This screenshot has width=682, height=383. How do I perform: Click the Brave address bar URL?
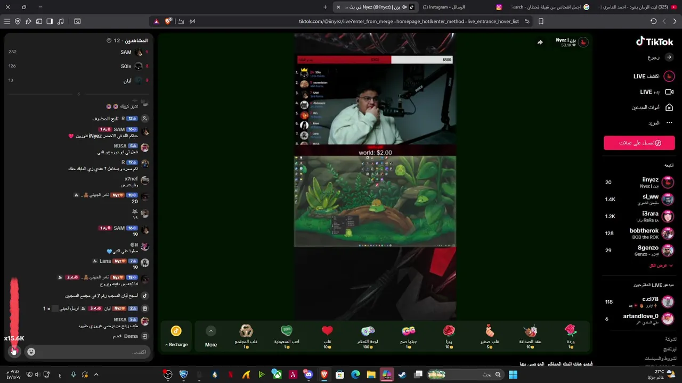409,21
